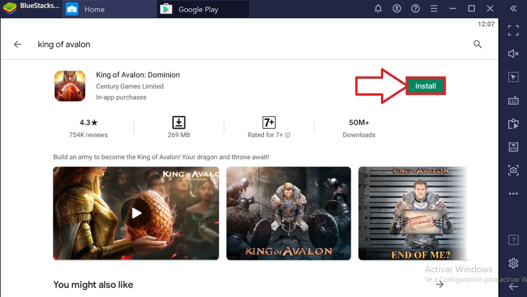The image size is (527, 297).
Task: Open the sidebar help guide icon
Action: click(x=513, y=240)
